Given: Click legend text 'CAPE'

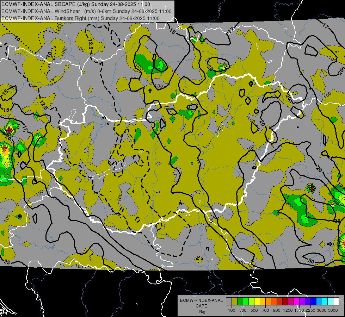Looking at the screenshot, I should [201, 306].
